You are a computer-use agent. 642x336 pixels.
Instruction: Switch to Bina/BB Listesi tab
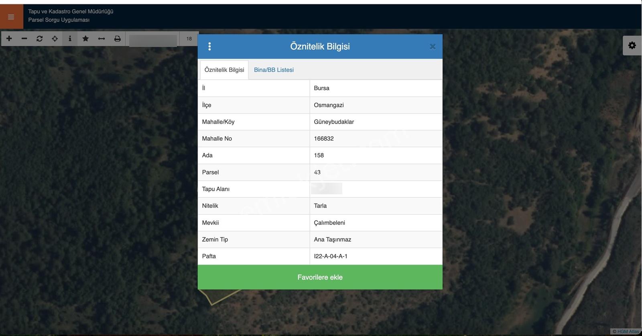274,70
